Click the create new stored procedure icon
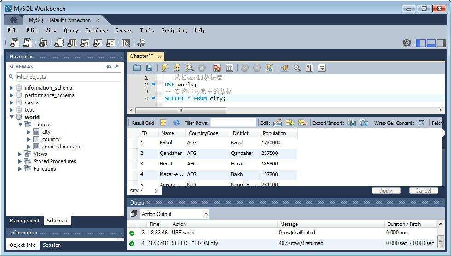451x256 pixels. pos(98,43)
